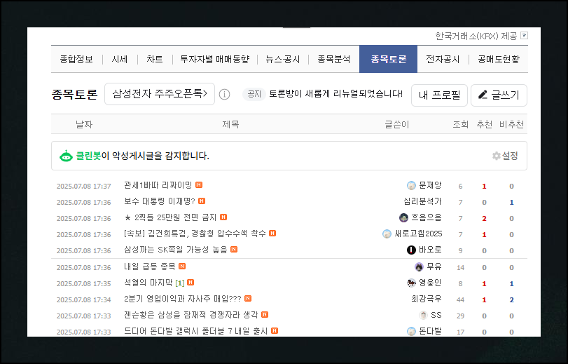Click recommend count 2 on 흐음으음 post
This screenshot has height=364, width=568.
[485, 219]
